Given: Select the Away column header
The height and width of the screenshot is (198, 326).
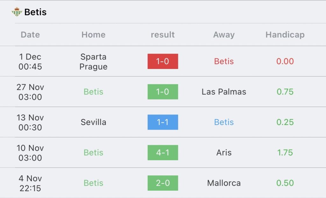Looking at the screenshot, I should tap(224, 35).
